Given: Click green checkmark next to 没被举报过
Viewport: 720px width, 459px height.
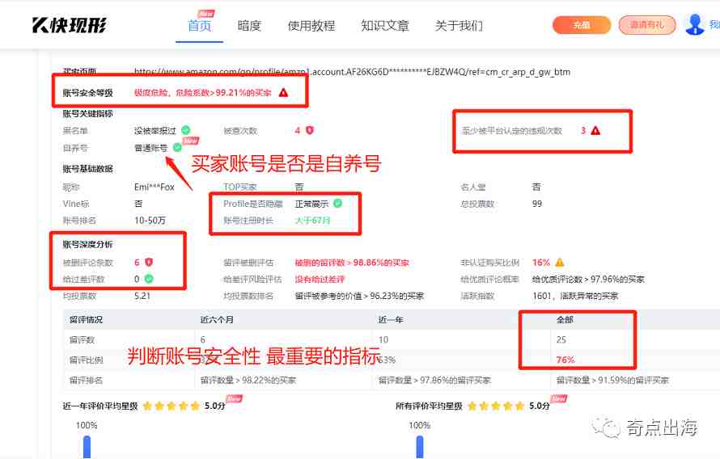Looking at the screenshot, I should point(186,130).
